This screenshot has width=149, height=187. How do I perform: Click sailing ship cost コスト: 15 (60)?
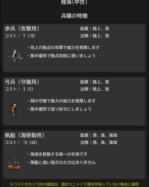tap(21, 142)
